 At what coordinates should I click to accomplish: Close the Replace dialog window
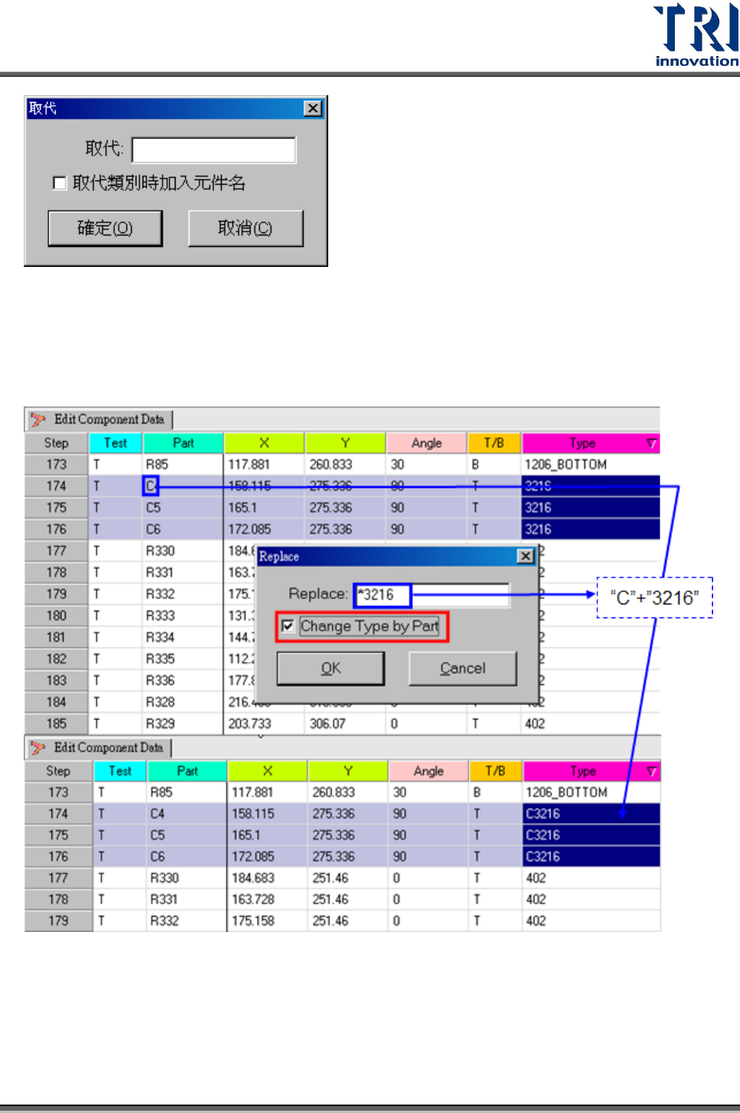pos(525,556)
